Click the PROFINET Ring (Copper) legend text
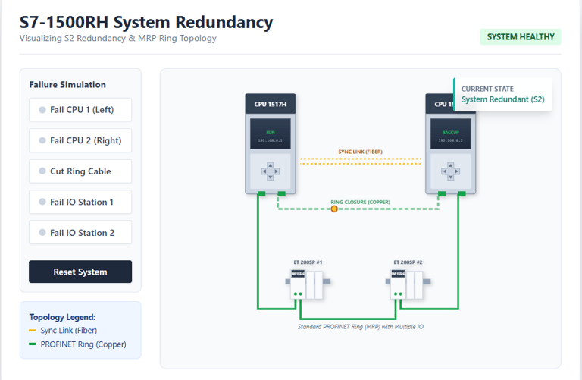Image resolution: width=582 pixels, height=380 pixels. coord(83,344)
